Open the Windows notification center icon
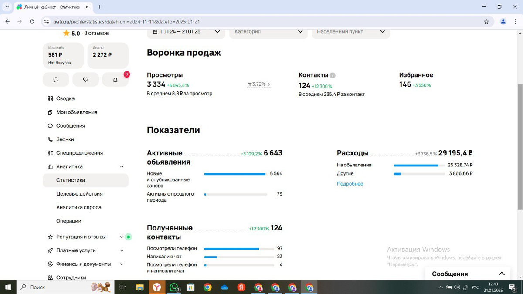 point(513,287)
